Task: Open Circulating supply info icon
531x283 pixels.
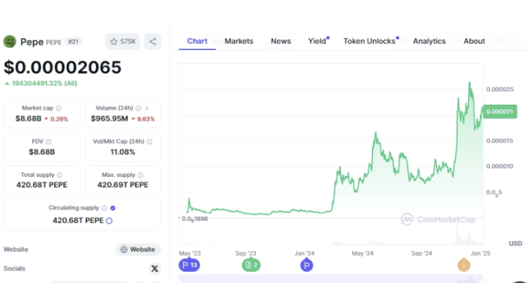Action: click(104, 208)
